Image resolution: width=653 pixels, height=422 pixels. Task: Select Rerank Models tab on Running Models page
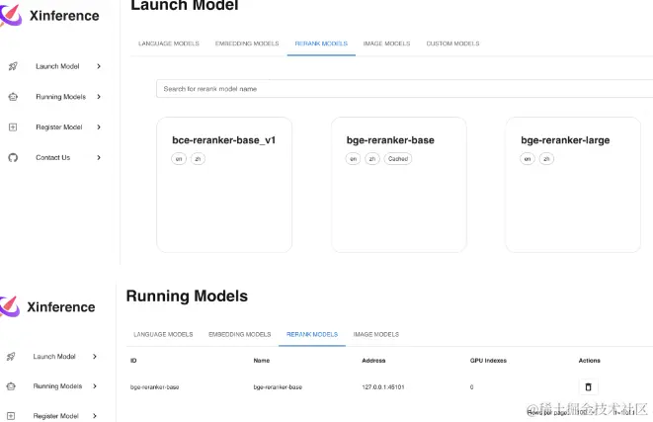(312, 334)
